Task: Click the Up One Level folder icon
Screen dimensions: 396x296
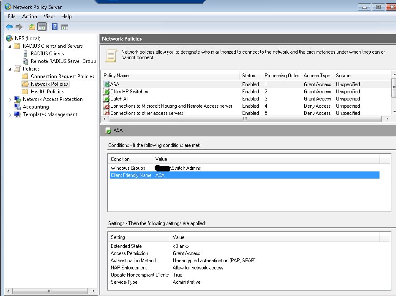Action: click(32, 27)
